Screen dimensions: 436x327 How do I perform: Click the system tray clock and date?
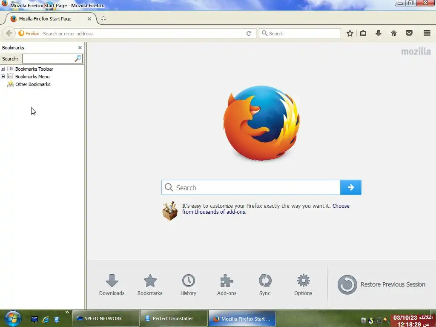(x=413, y=321)
